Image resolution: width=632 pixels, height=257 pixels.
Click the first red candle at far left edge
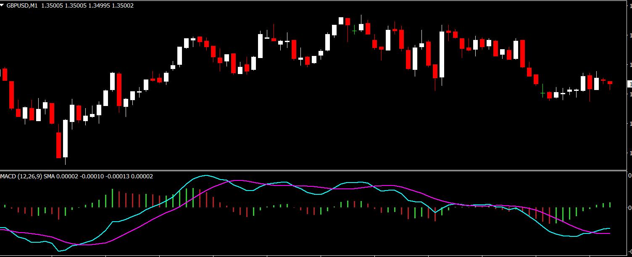5,74
